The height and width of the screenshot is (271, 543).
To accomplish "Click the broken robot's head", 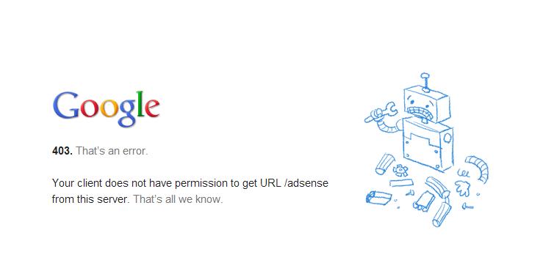I will coord(428,105).
